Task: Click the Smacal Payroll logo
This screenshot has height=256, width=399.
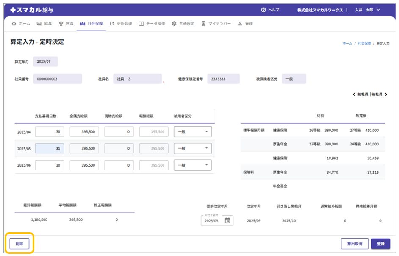Action: click(x=32, y=10)
